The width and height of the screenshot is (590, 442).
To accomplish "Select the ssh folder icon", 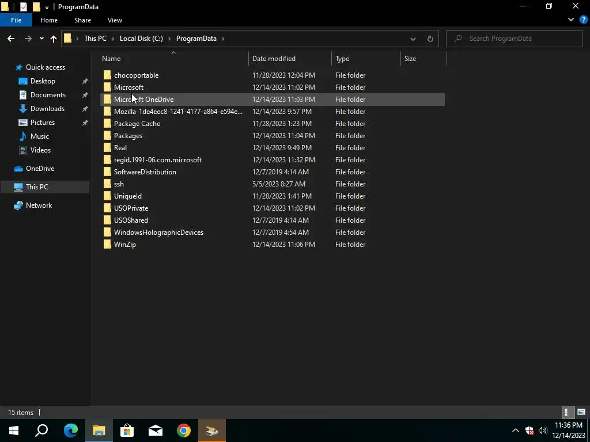I will pyautogui.click(x=108, y=184).
